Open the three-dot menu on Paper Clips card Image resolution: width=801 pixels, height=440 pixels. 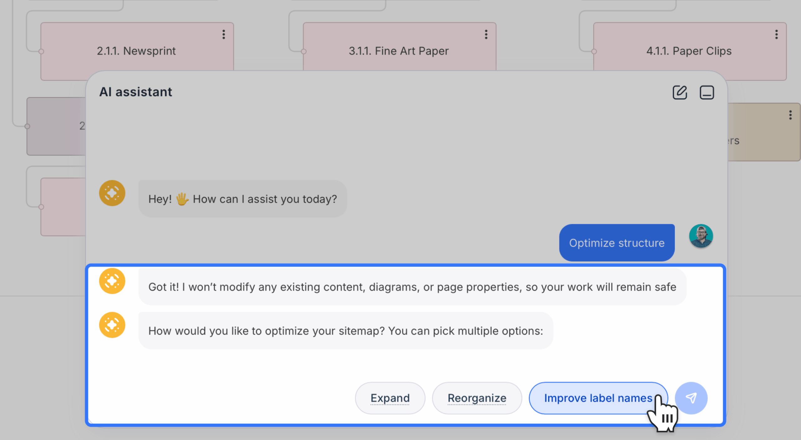[x=776, y=34]
